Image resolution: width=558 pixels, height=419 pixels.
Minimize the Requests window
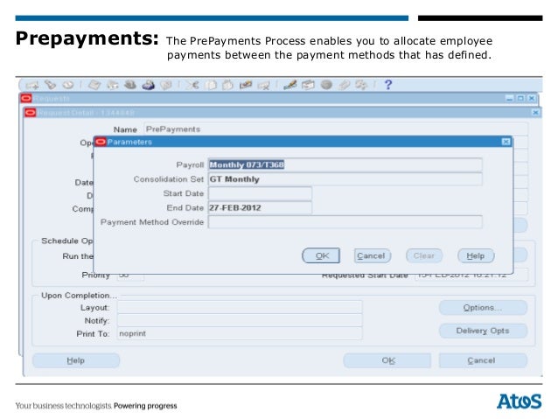coord(510,98)
